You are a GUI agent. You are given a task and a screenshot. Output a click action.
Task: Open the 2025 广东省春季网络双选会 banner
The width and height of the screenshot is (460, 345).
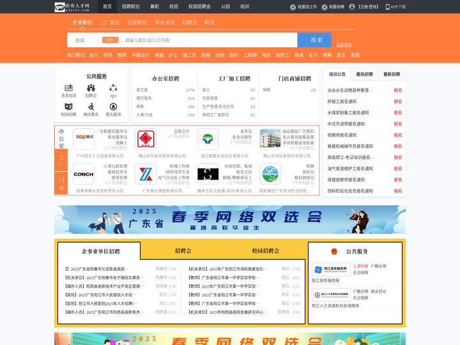[x=230, y=219]
